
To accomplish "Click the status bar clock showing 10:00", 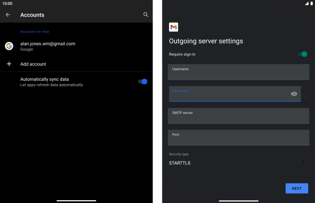I will [x=7, y=3].
